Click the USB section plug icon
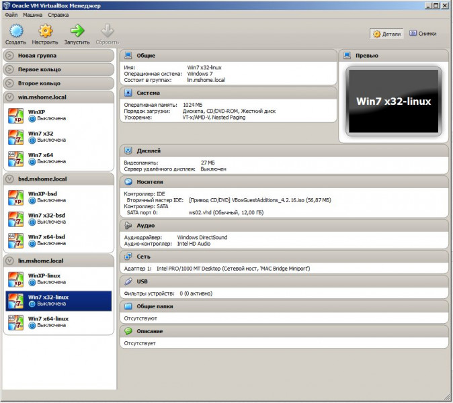The image size is (453, 403). tap(128, 281)
